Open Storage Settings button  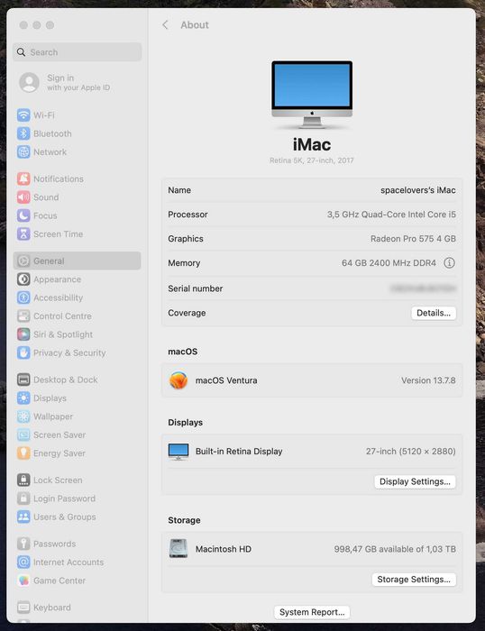point(414,580)
